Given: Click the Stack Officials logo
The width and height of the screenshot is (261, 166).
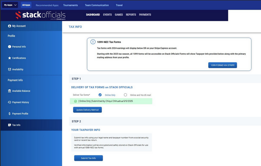Looking at the screenshot, I should pyautogui.click(x=40, y=15).
